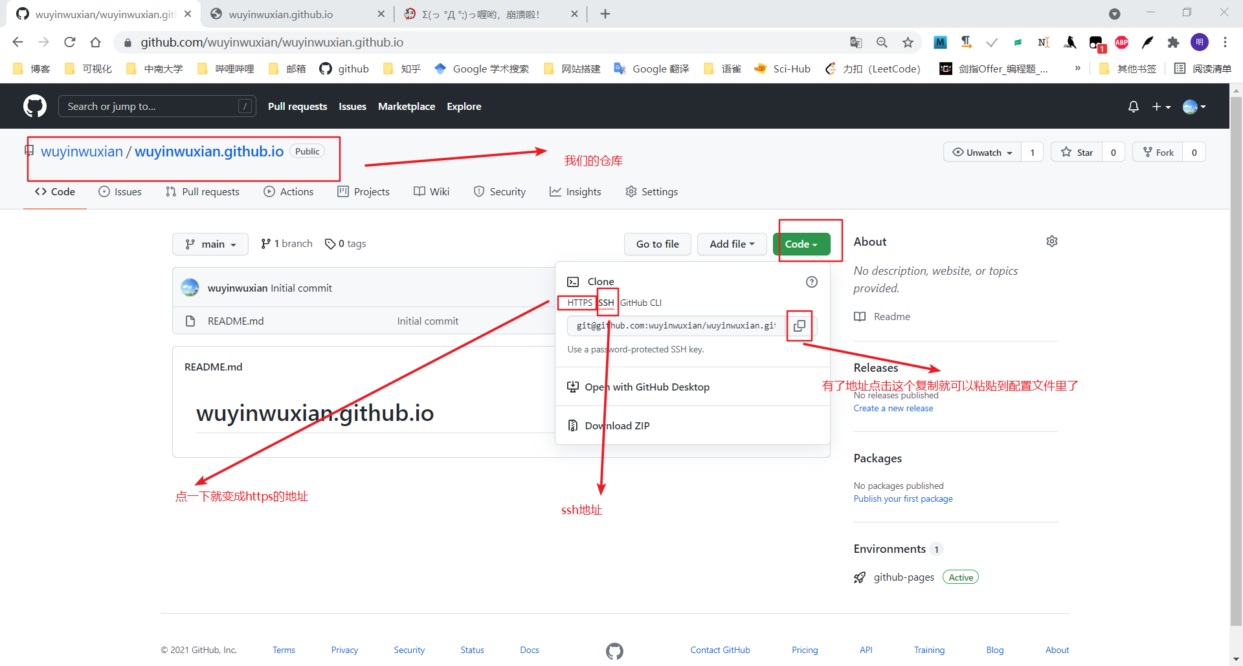Toggle the green Code dropdown

(x=801, y=244)
